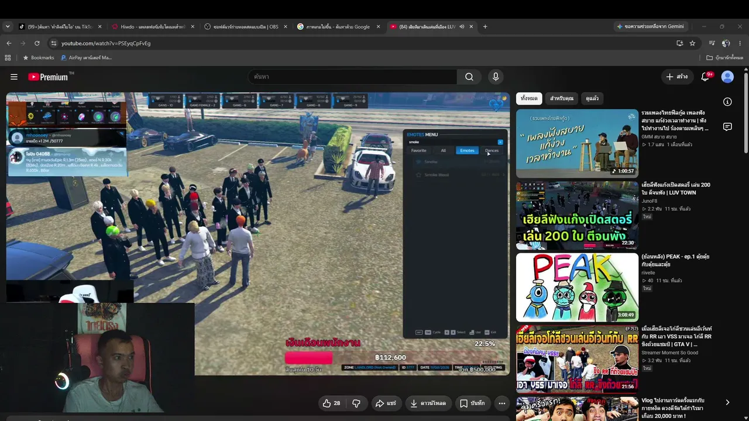Click the บันทึก save button

[472, 403]
